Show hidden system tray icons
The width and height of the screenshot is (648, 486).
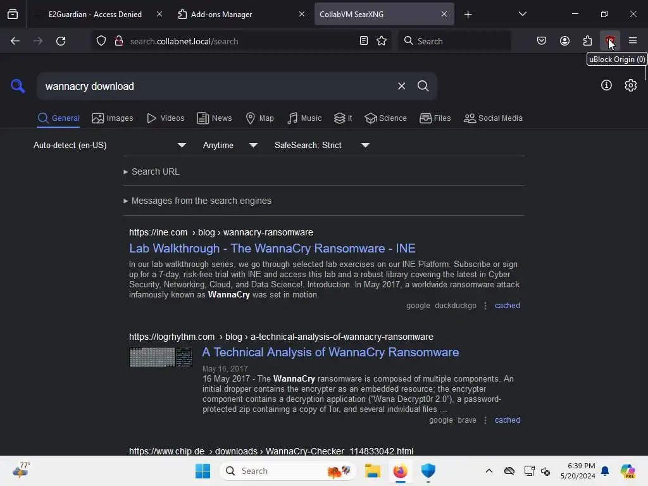point(489,471)
